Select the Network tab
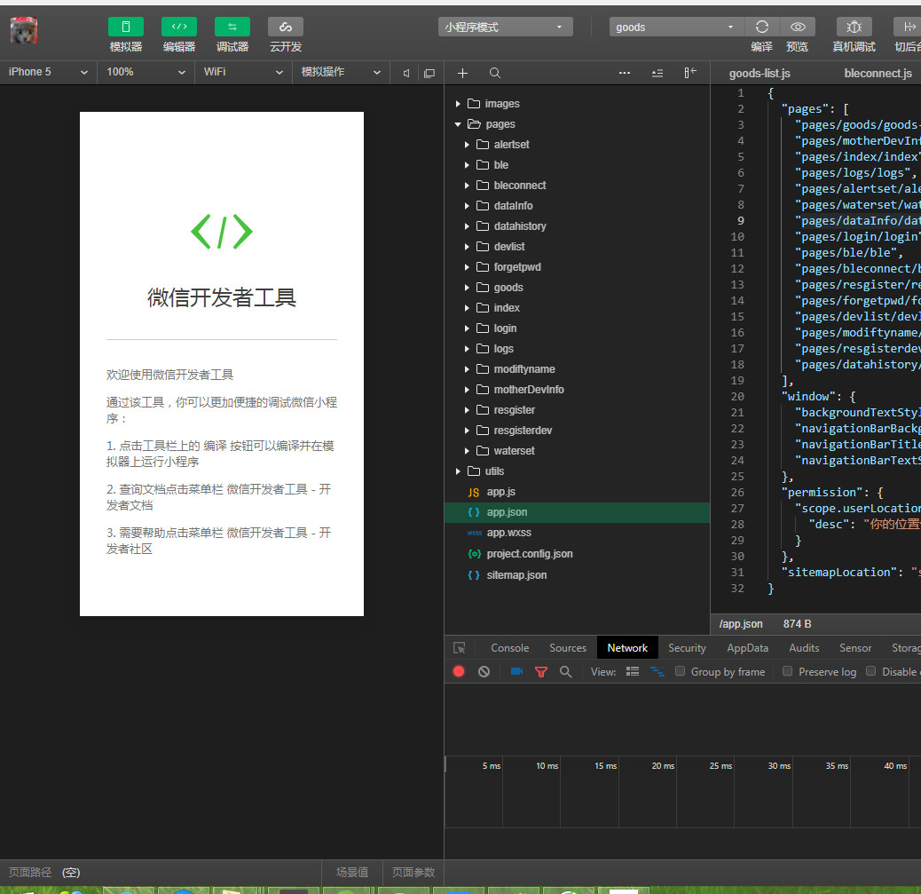The width and height of the screenshot is (921, 894). [627, 648]
